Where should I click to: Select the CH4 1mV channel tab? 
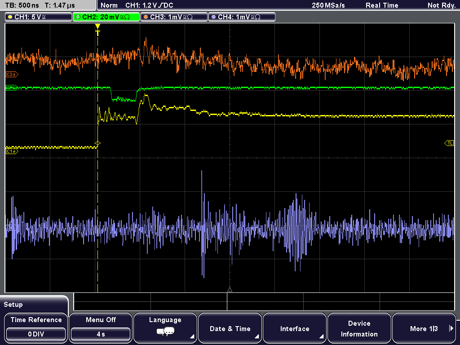[242, 17]
